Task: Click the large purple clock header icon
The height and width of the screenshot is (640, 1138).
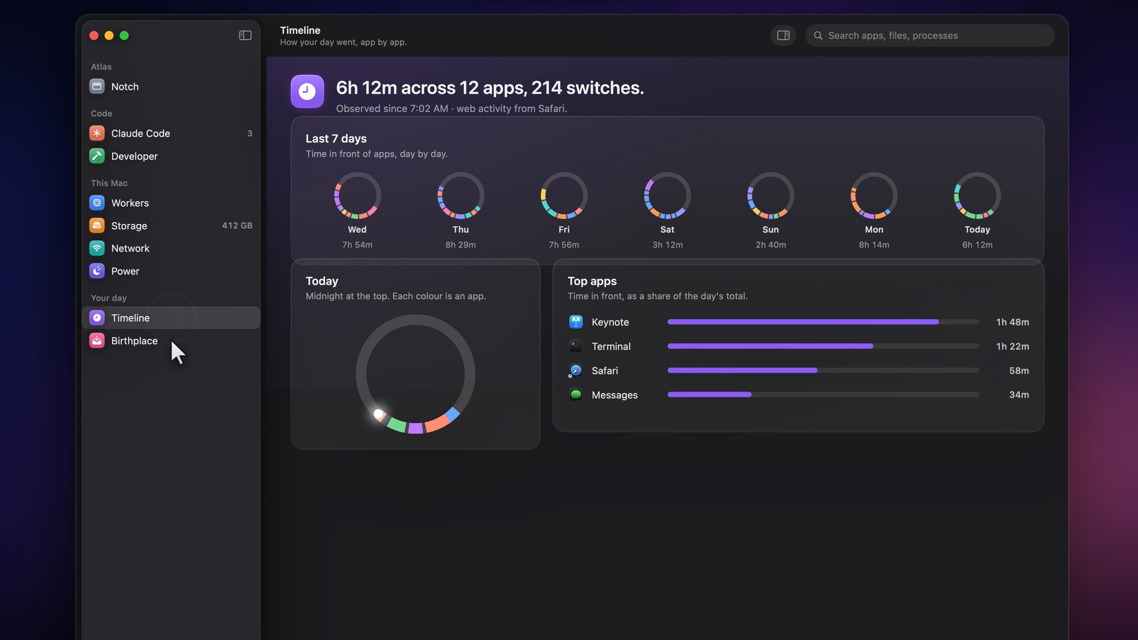Action: 307,92
